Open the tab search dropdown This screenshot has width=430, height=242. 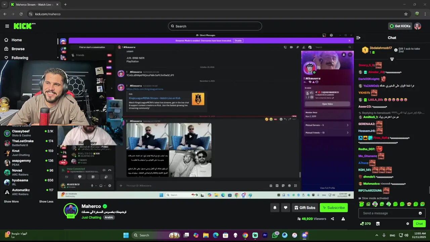point(4,5)
